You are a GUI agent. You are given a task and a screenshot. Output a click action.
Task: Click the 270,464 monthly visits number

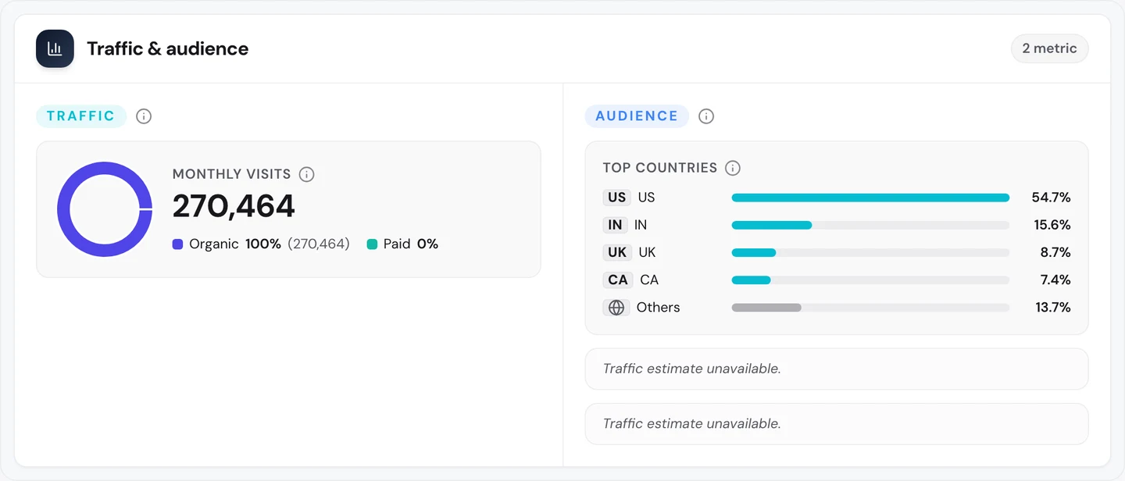click(234, 206)
